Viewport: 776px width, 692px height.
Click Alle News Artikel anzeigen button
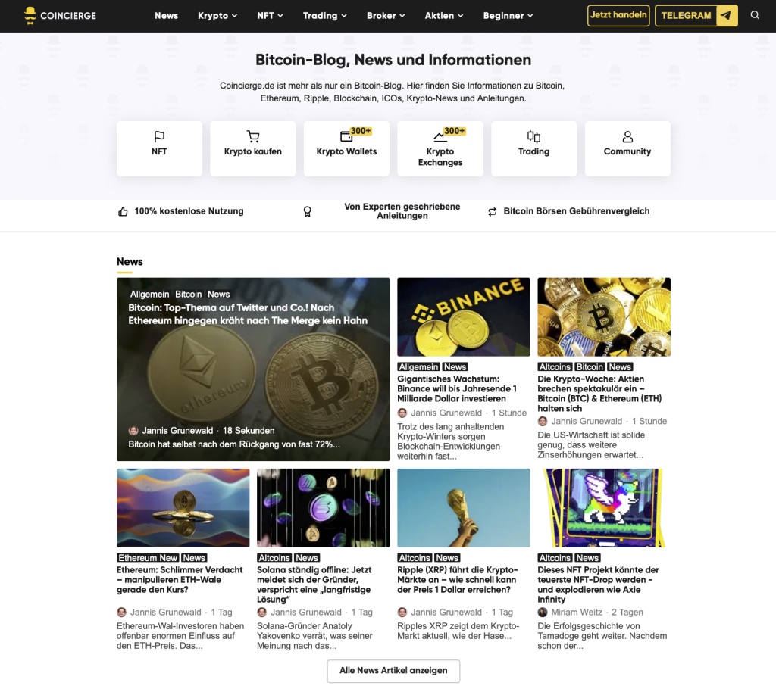(x=393, y=671)
